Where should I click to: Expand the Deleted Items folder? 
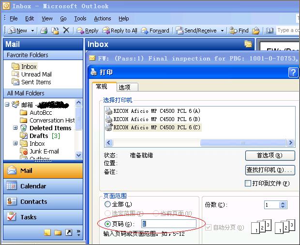[15, 128]
